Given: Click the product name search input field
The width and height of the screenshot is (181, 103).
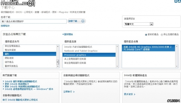Looking at the screenshot, I should (34, 21).
